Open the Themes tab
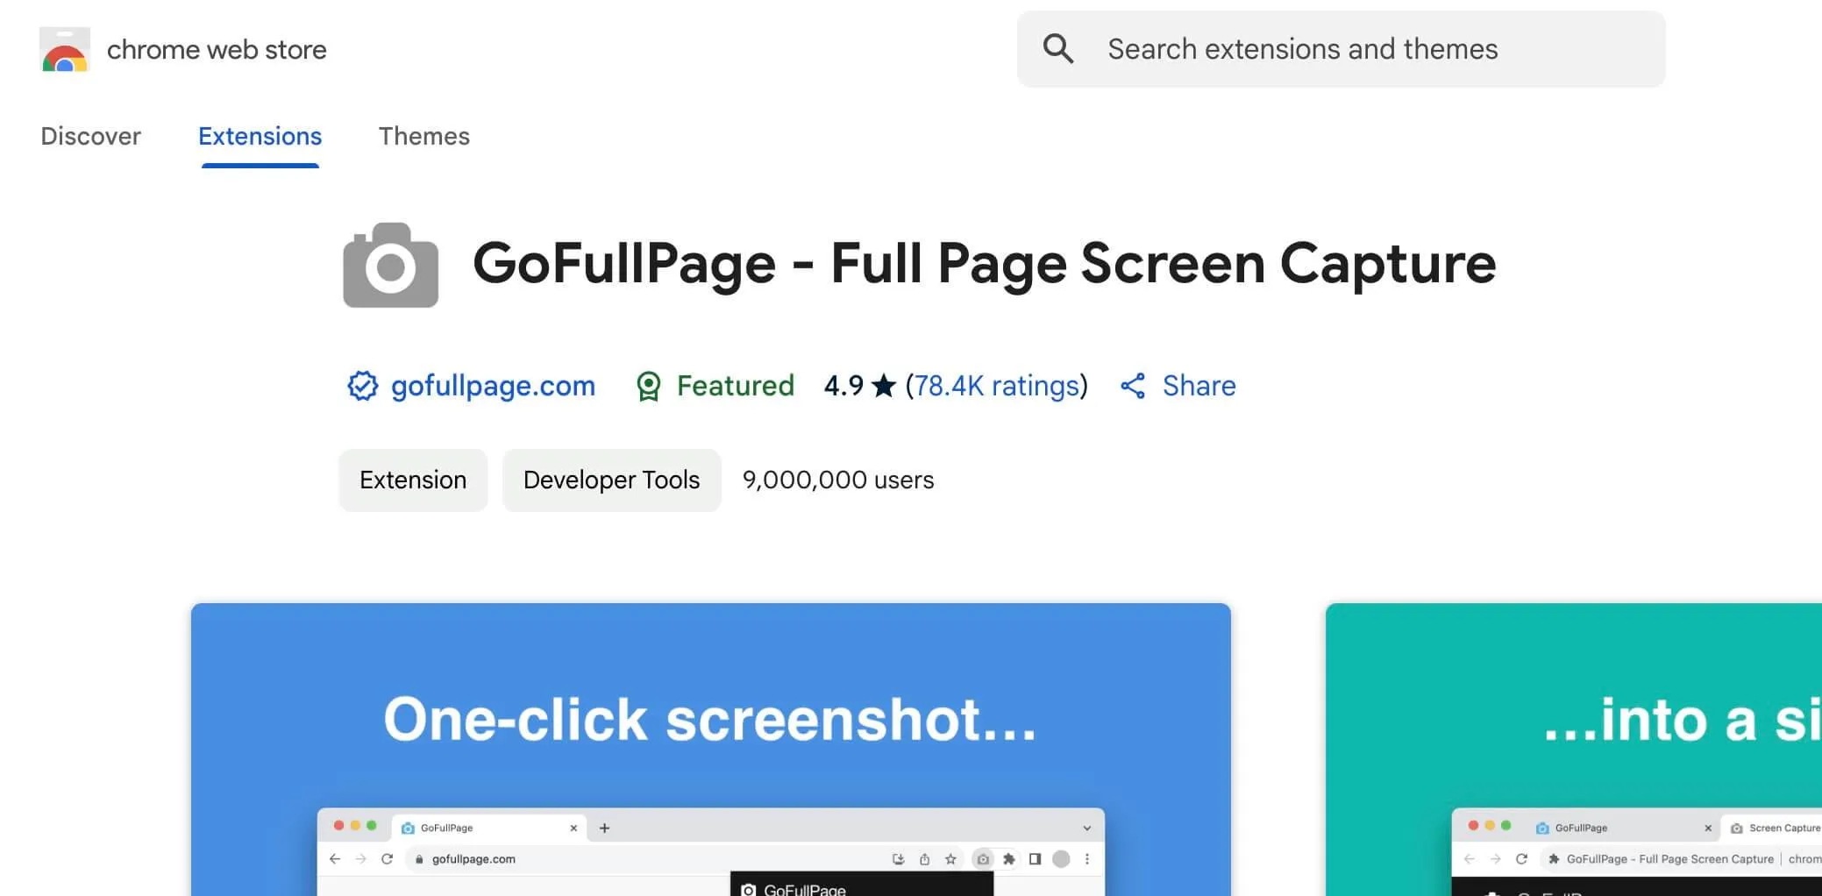 [424, 136]
